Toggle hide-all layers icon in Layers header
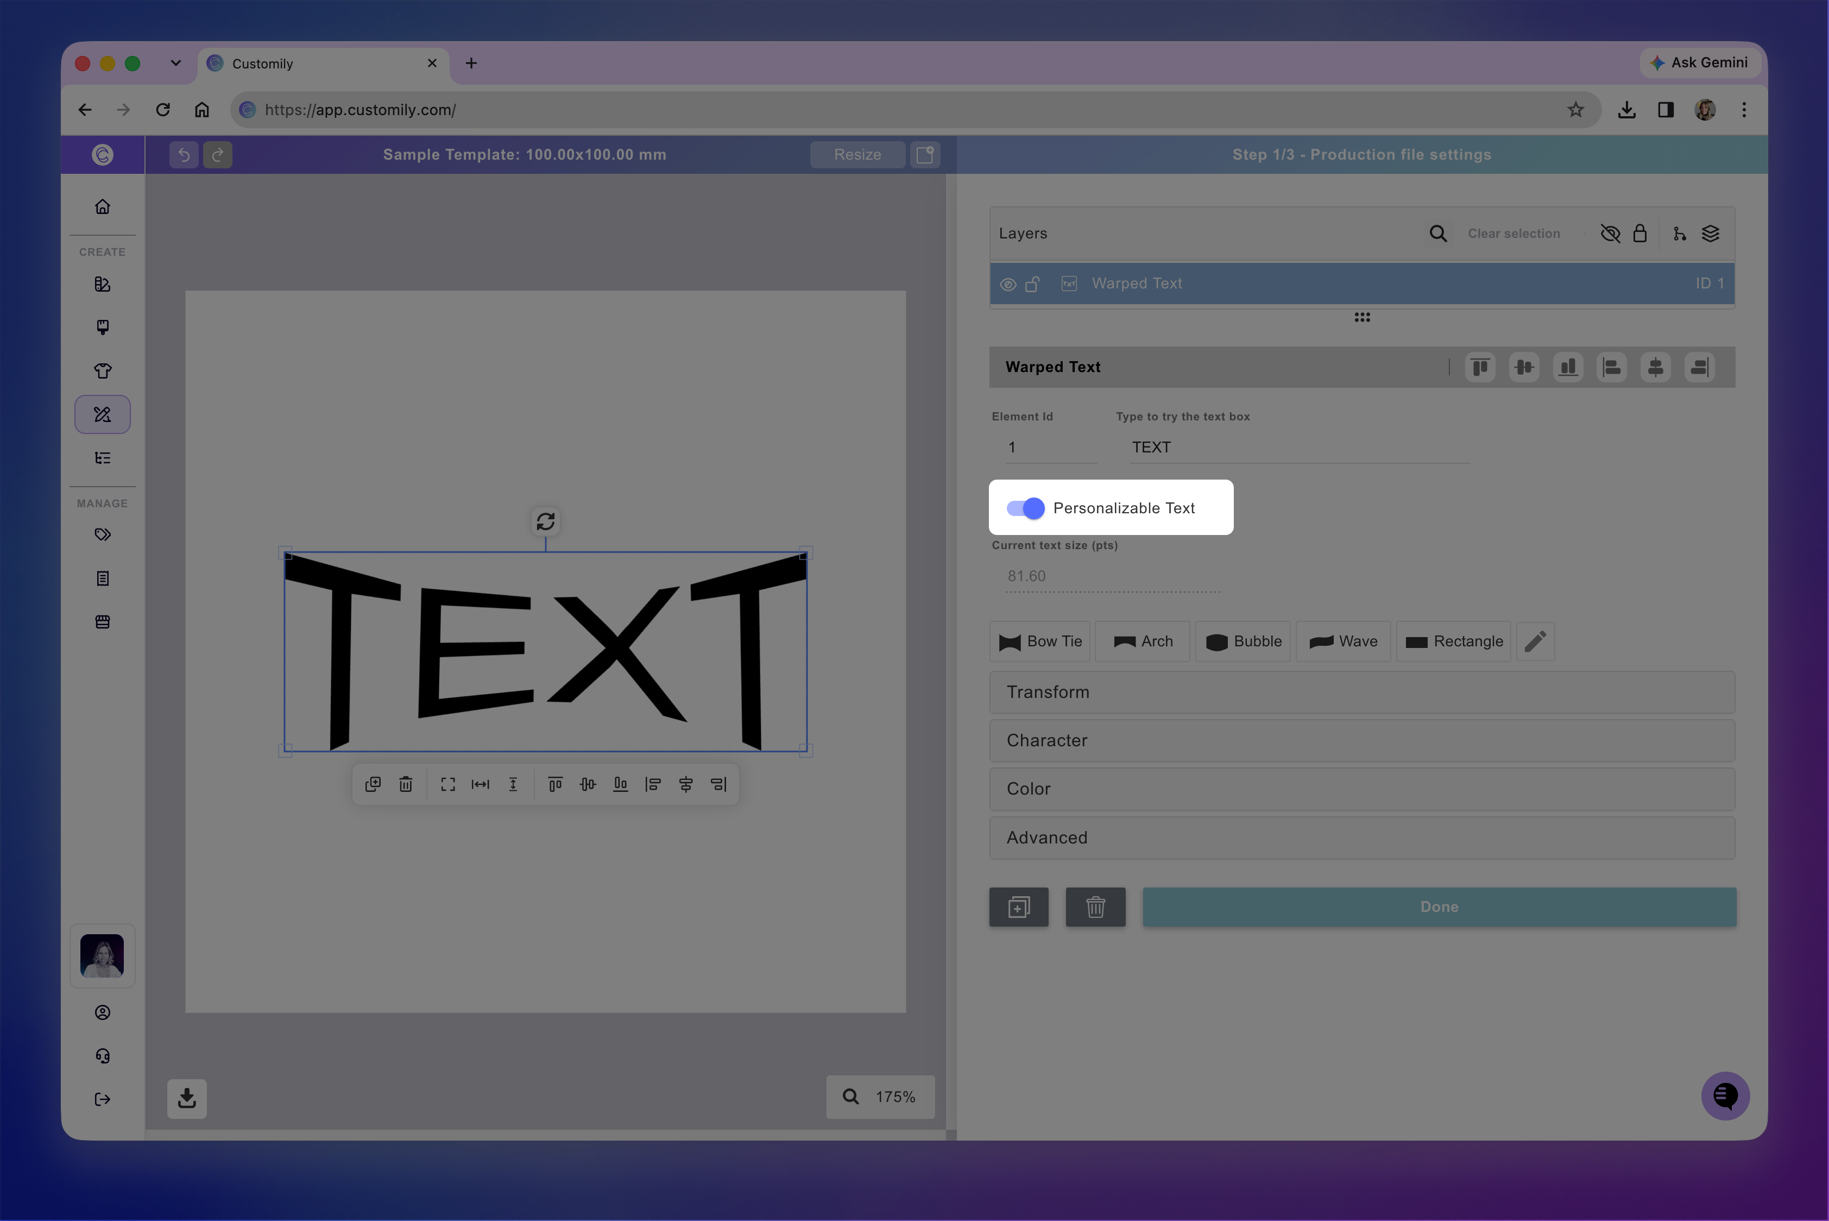The width and height of the screenshot is (1829, 1221). 1610,234
